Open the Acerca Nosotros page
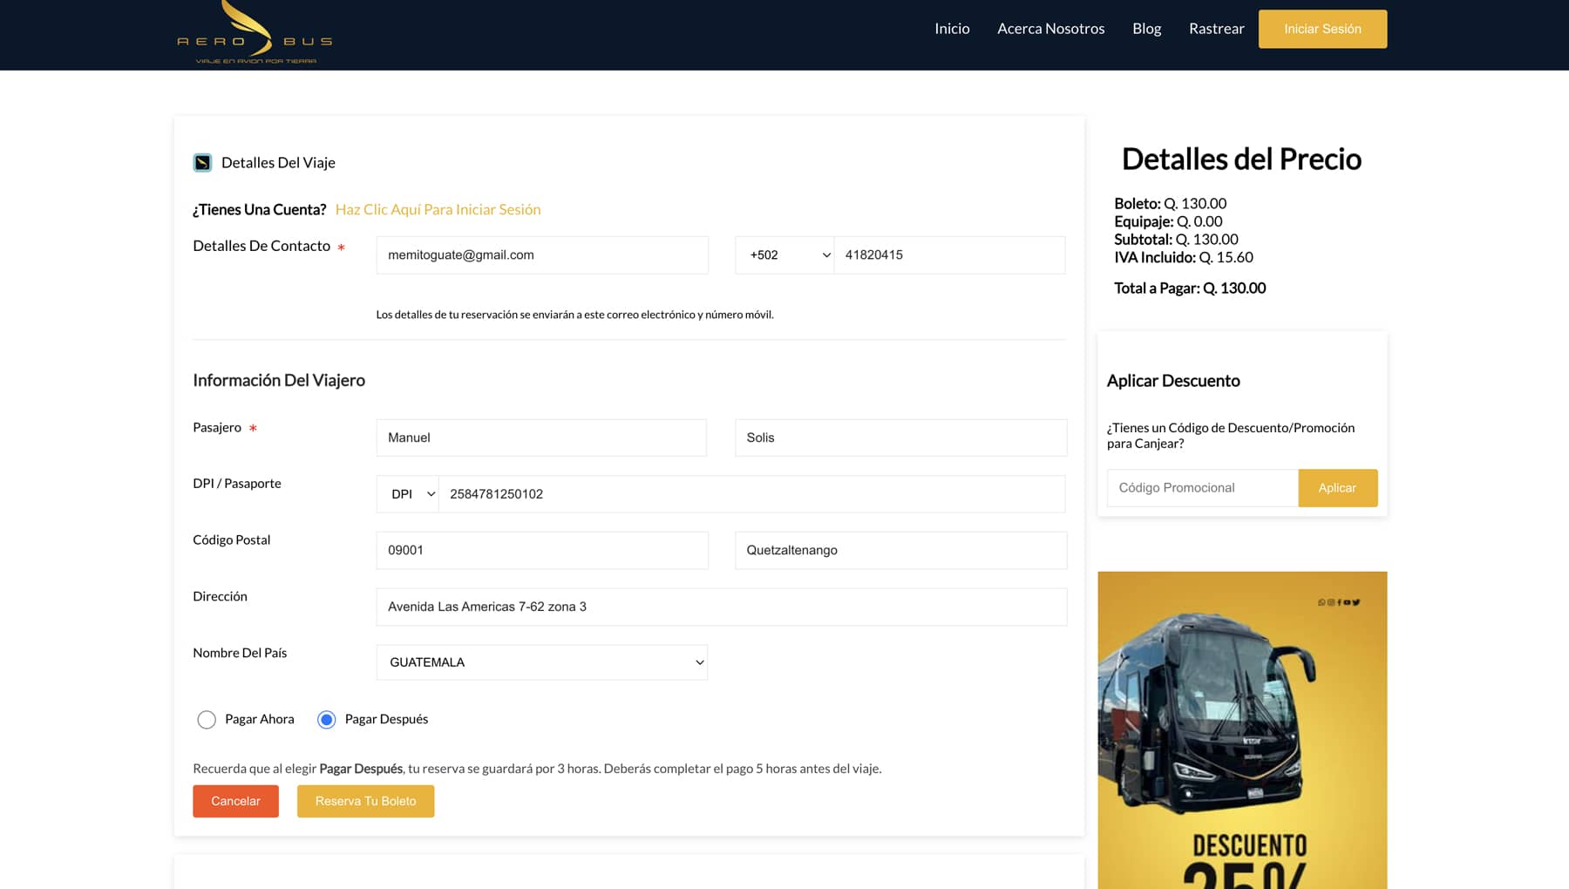1569x889 pixels. click(1050, 29)
